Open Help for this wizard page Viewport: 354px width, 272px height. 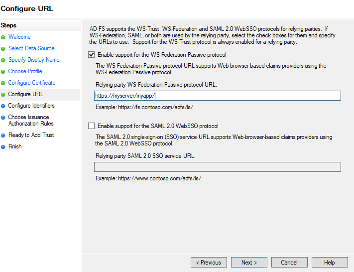point(330,262)
